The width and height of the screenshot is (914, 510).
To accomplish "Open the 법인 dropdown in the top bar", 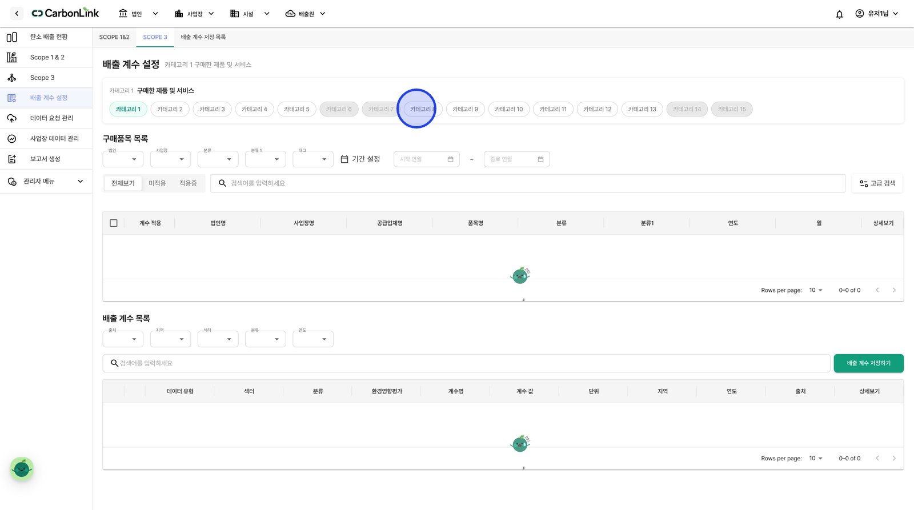I will click(x=138, y=14).
